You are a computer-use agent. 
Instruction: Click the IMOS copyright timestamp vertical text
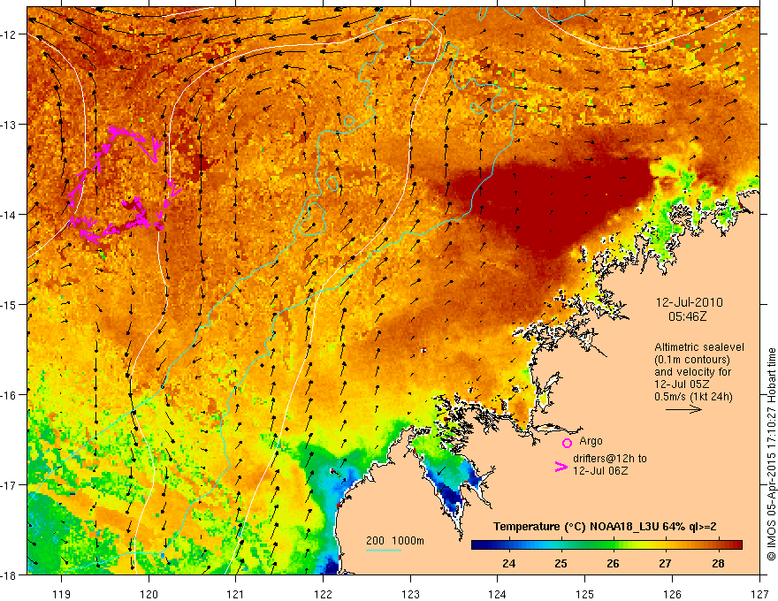tap(771, 454)
